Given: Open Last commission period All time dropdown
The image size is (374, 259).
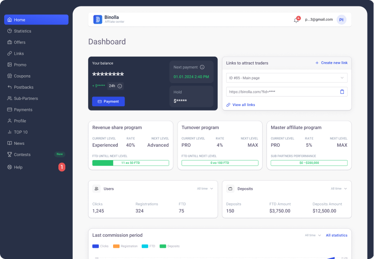Looking at the screenshot, I should pos(313,235).
